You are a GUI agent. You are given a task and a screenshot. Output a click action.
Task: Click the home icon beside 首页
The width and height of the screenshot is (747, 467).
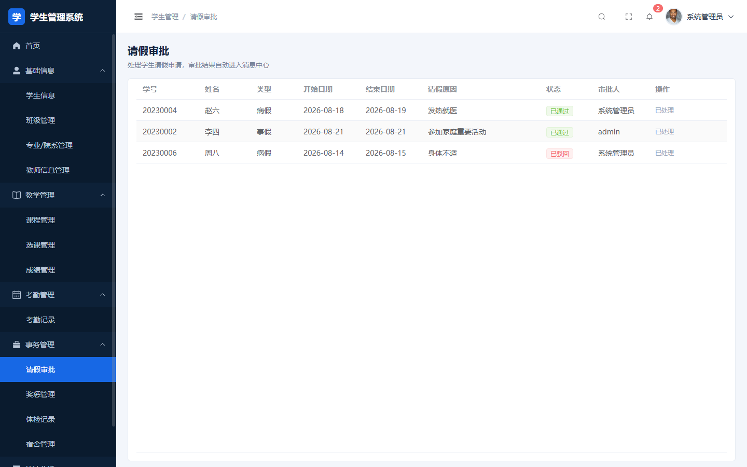pos(17,46)
